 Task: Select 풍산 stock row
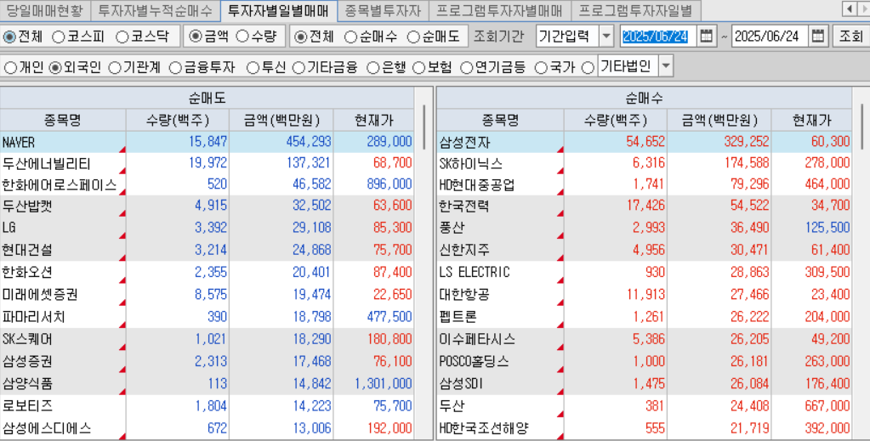pos(644,228)
